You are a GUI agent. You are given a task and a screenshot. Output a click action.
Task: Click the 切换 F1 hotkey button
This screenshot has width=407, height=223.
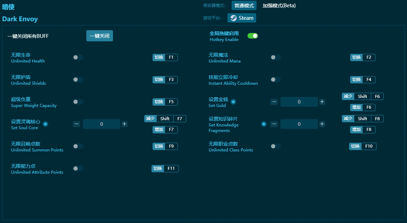pos(165,57)
